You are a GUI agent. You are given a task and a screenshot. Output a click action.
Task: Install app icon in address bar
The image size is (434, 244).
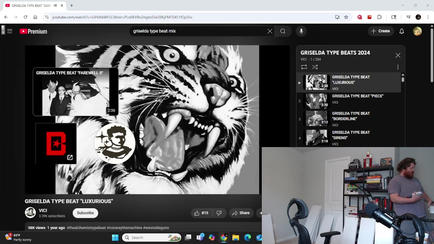(337, 17)
